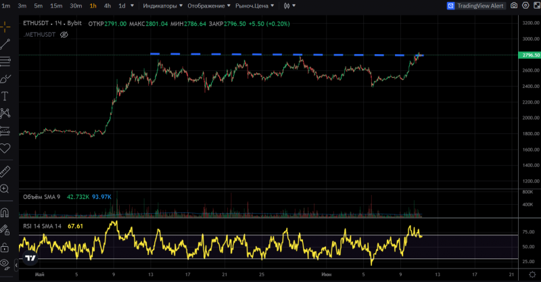Click the .METHUSDT symbol label

click(39, 34)
